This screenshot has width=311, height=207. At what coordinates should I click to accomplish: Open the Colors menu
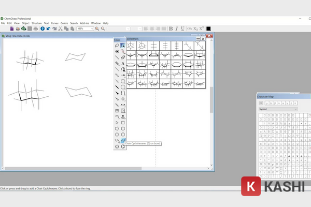pyautogui.click(x=64, y=23)
